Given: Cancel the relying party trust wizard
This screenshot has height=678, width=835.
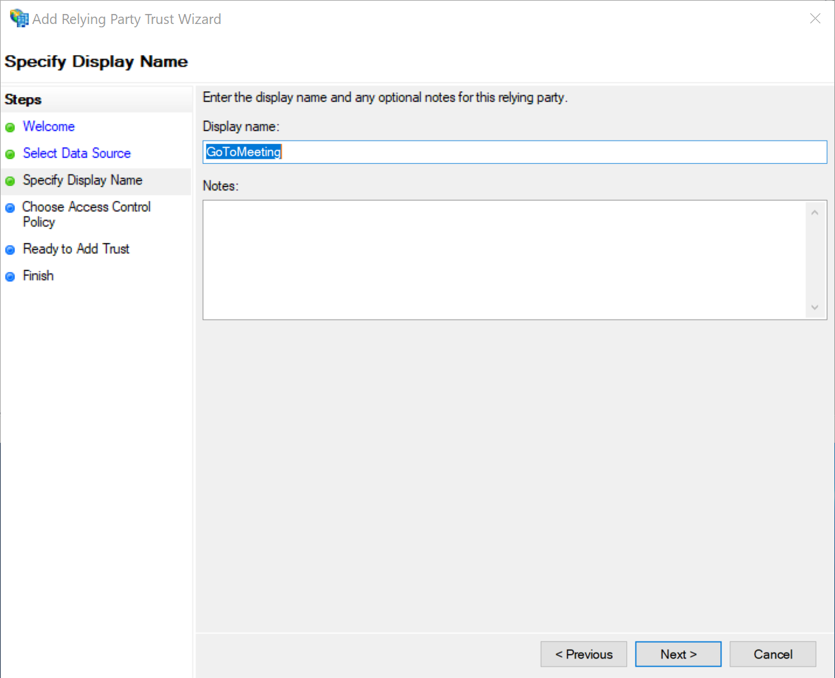Looking at the screenshot, I should click(x=773, y=654).
